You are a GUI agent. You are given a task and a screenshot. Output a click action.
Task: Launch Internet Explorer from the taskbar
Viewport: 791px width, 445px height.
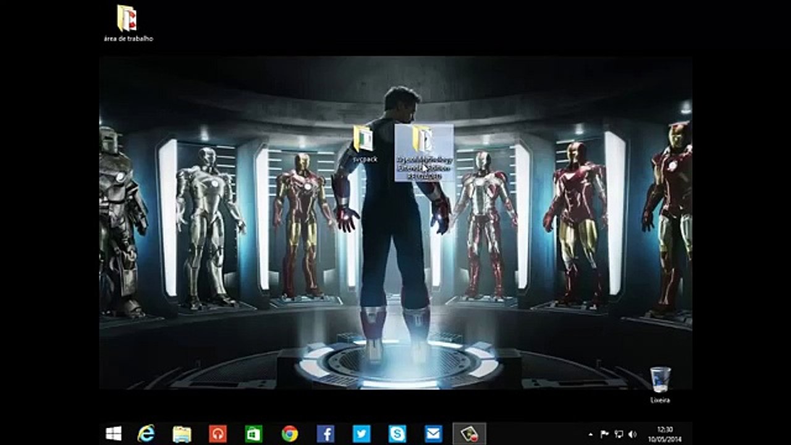tap(146, 434)
